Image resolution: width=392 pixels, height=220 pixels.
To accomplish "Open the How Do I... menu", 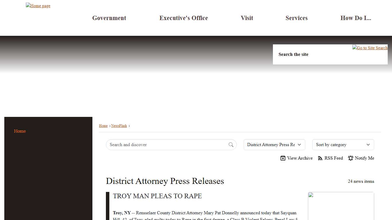I will click(356, 18).
